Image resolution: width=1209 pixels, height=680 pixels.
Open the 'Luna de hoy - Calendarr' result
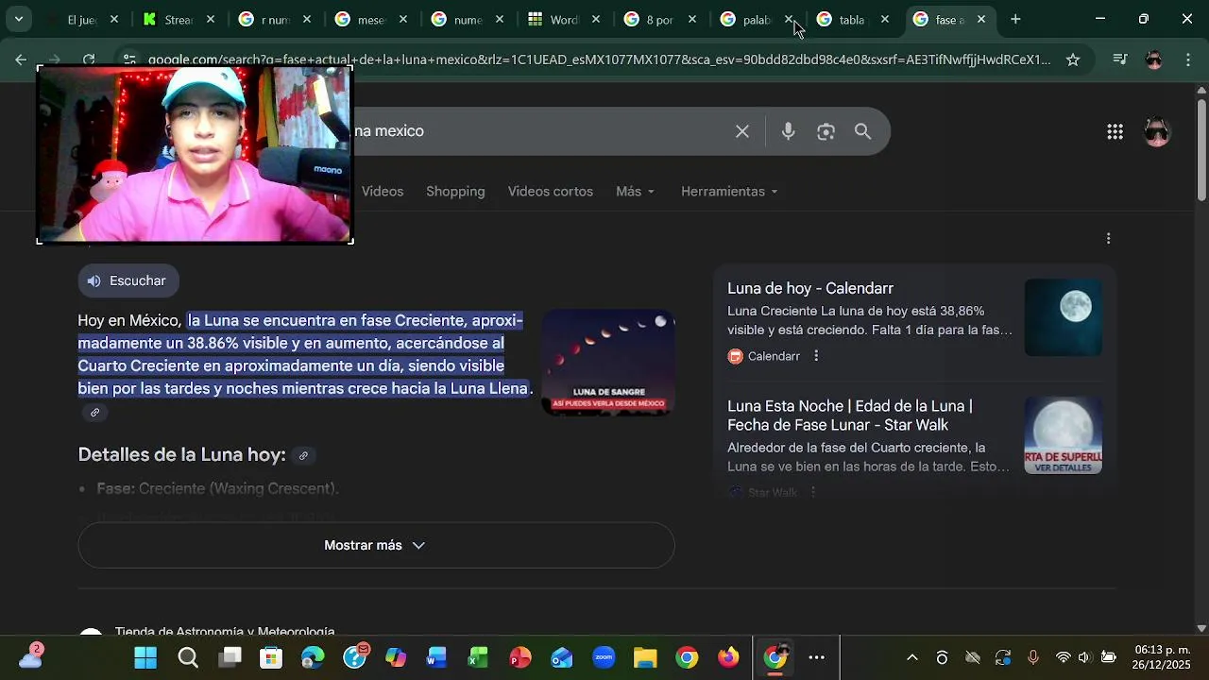(x=810, y=289)
